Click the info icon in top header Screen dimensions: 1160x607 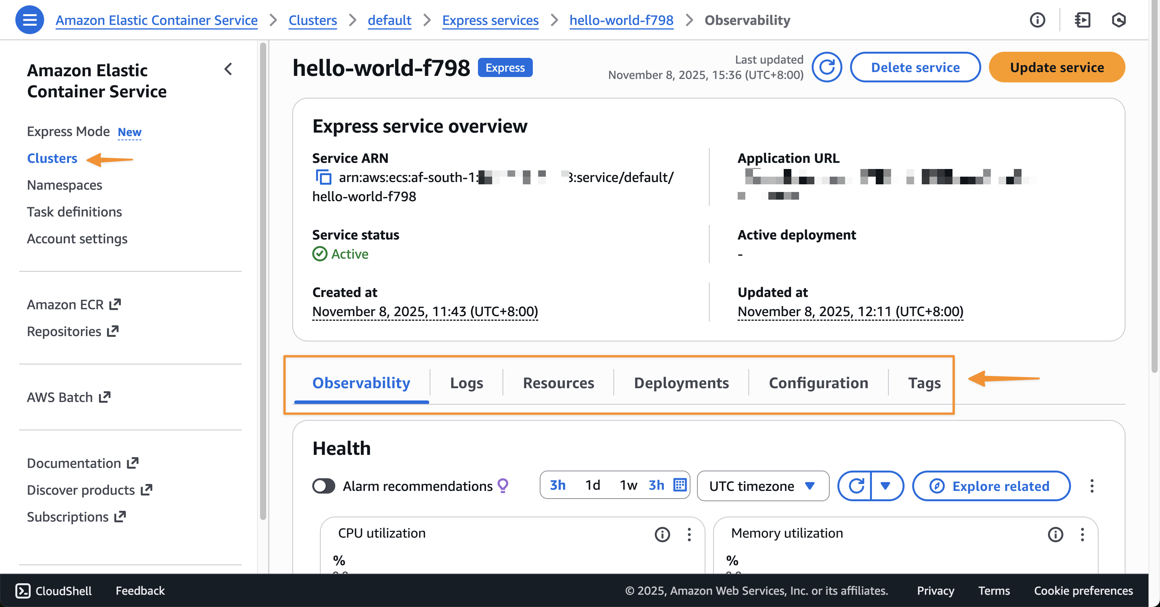pos(1037,20)
